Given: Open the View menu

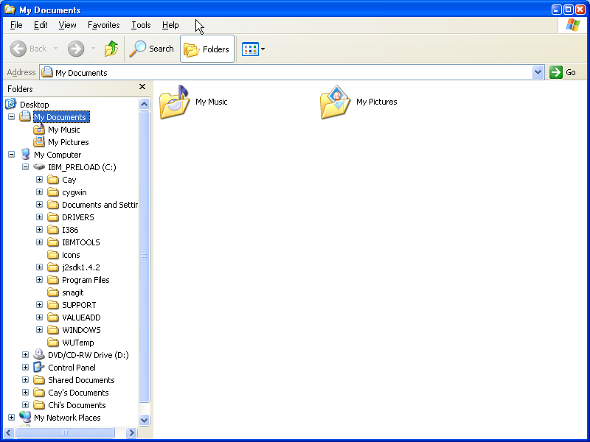Looking at the screenshot, I should pos(67,25).
